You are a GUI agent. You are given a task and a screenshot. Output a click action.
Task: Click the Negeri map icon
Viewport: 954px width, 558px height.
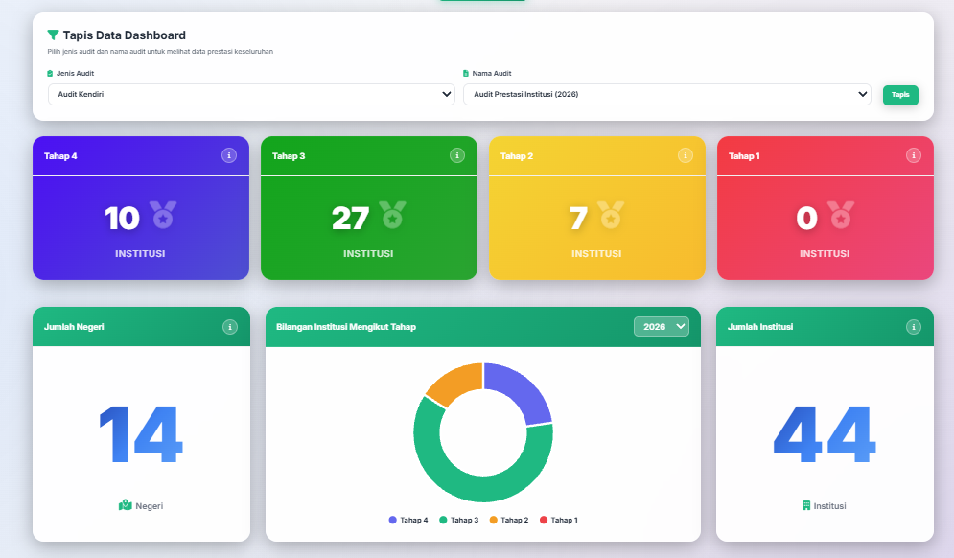[x=126, y=505]
